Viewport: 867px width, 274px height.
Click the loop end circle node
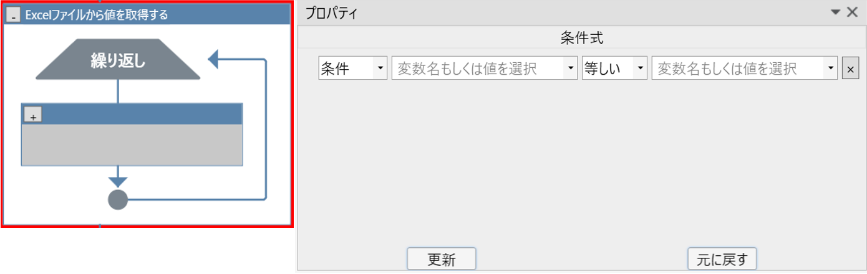click(x=118, y=200)
